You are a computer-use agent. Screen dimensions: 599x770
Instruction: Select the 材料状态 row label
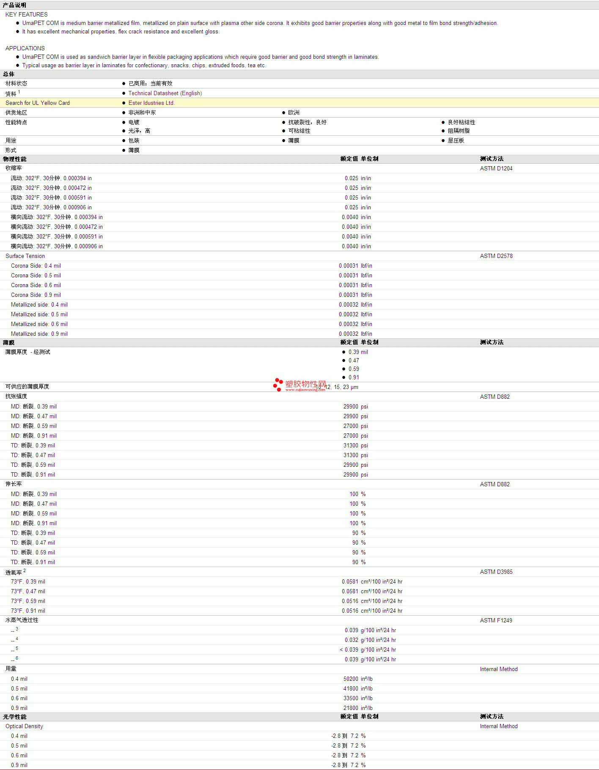(x=16, y=83)
